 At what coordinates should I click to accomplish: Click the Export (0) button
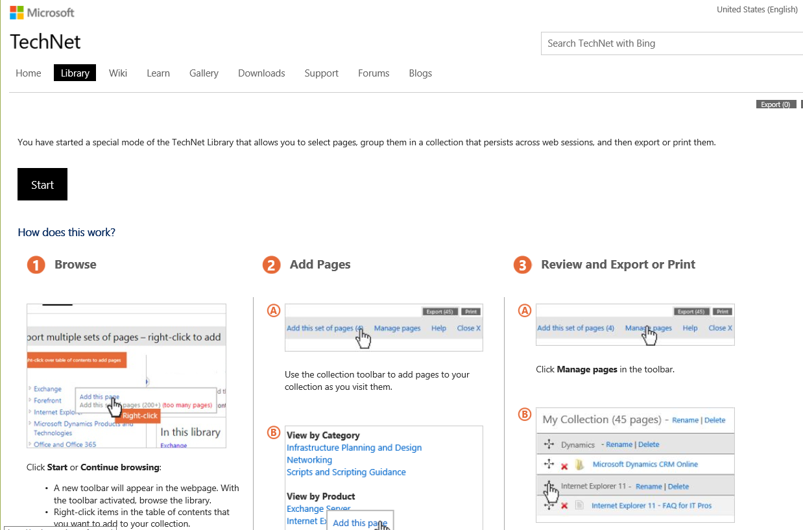click(775, 104)
